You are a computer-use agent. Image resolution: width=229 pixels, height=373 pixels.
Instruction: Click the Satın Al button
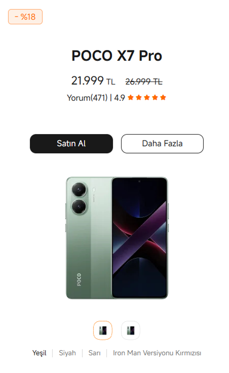coord(71,144)
